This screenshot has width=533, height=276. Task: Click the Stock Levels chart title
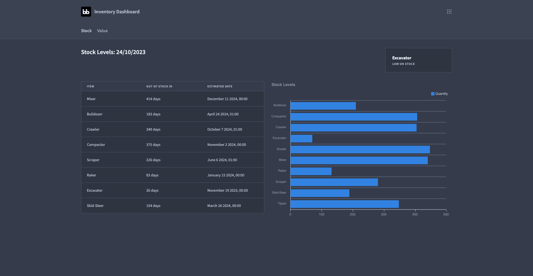[x=283, y=85]
